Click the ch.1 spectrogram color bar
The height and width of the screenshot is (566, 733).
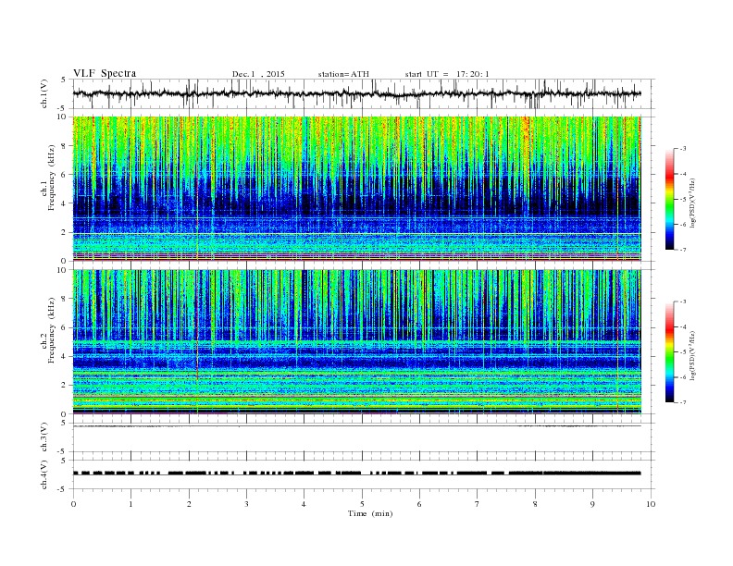coord(670,200)
